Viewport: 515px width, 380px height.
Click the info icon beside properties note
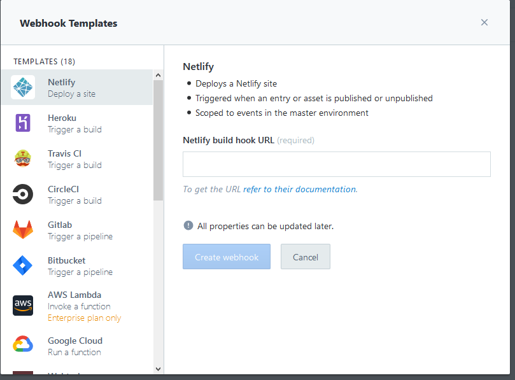click(188, 225)
